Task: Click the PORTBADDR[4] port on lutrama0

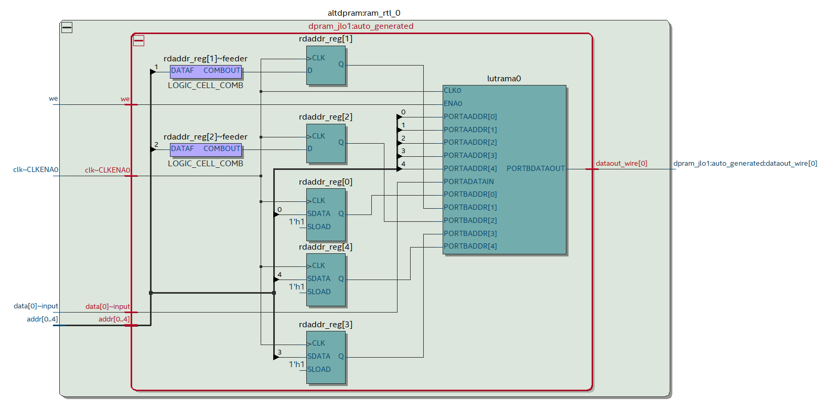Action: (x=470, y=246)
